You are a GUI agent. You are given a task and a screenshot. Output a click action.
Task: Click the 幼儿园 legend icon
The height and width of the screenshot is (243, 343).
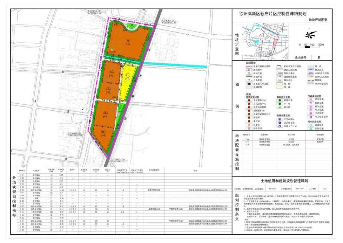[x=279, y=107]
